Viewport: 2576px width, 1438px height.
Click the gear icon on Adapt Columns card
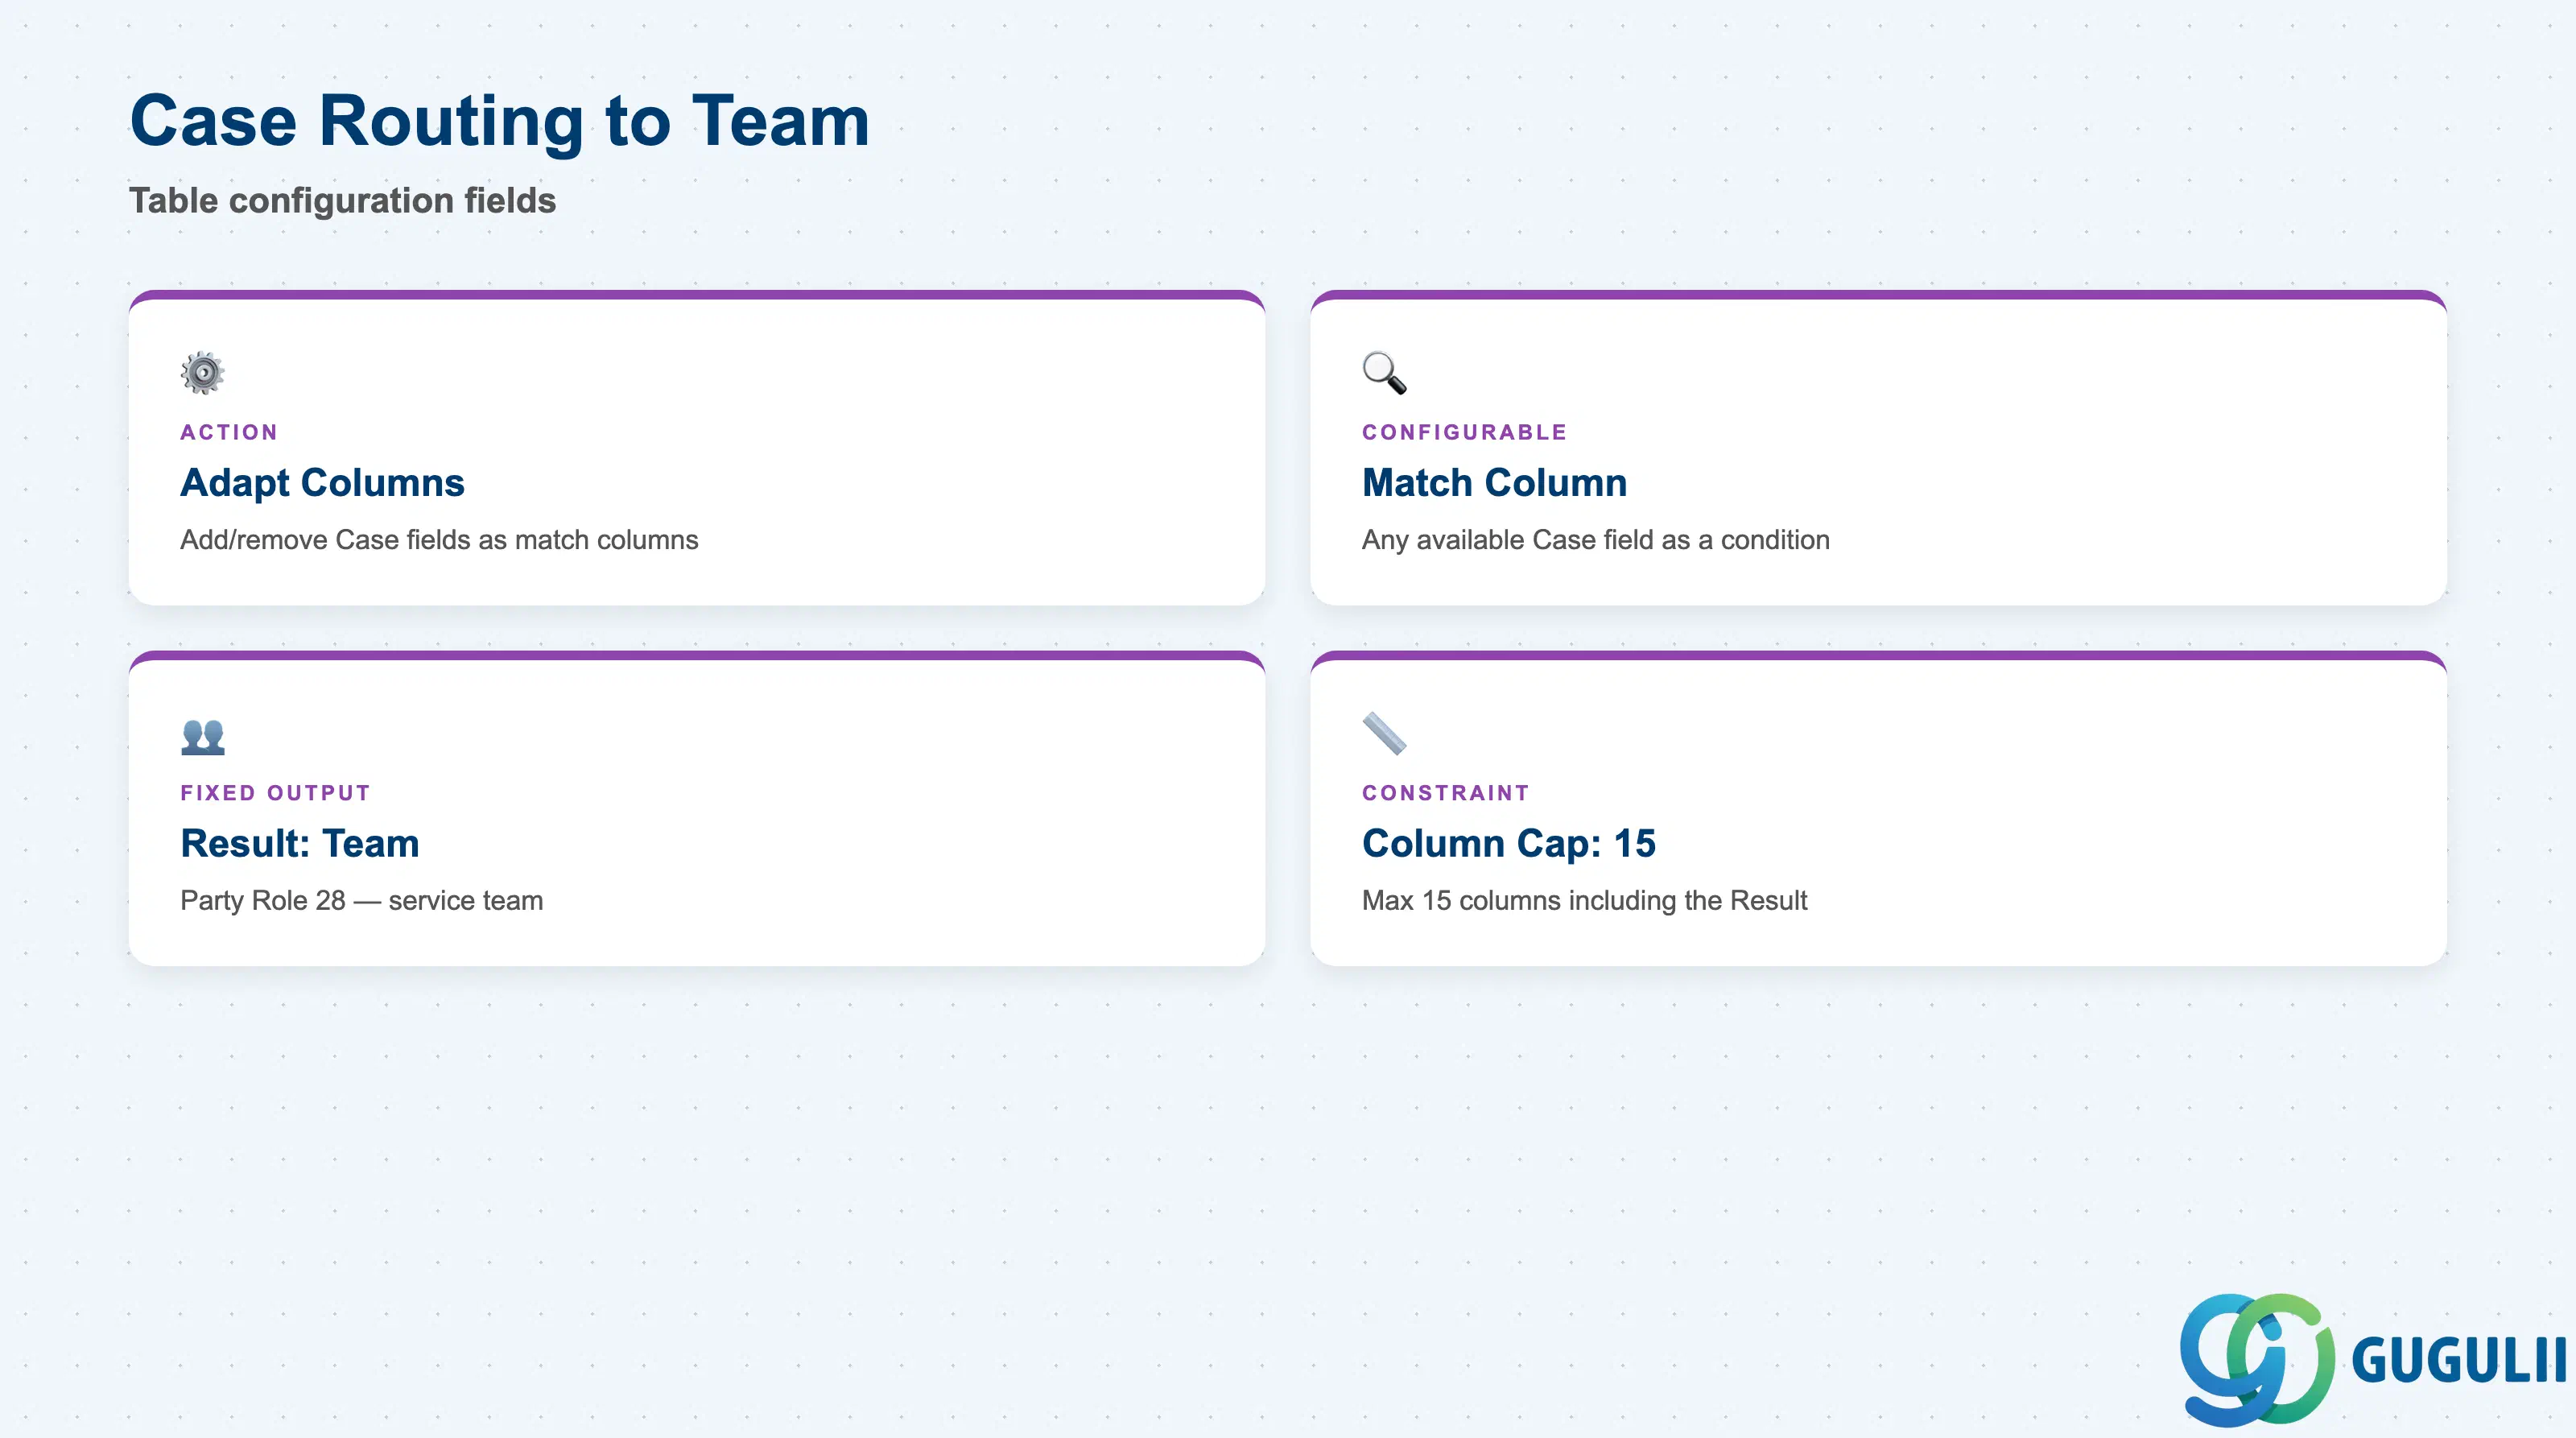[202, 372]
